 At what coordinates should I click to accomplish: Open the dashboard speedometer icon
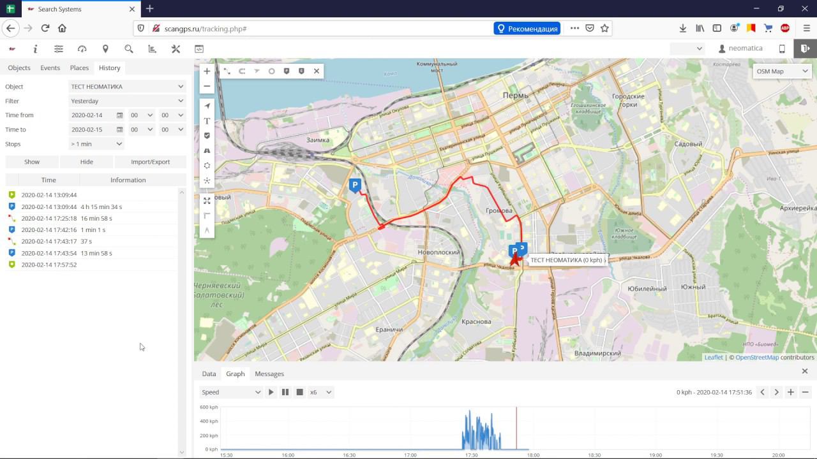82,48
